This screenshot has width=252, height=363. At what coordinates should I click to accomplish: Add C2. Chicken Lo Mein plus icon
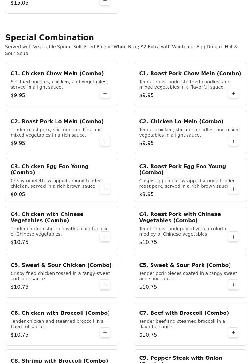233,141
